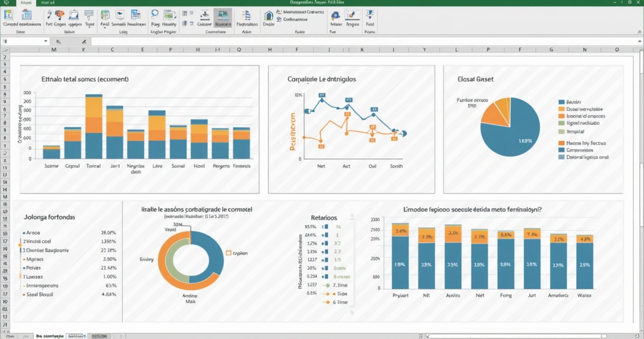Click the Excel app icon in the top-left corner
This screenshot has width=644, height=339.
5,3
